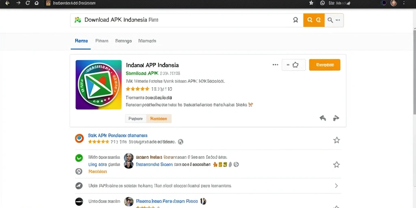
Task: Click the browser back arrow
Action: pos(8,3)
